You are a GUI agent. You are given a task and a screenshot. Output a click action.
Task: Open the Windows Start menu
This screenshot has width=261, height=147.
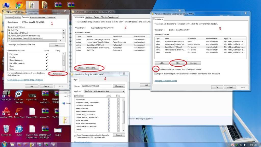tap(4, 144)
